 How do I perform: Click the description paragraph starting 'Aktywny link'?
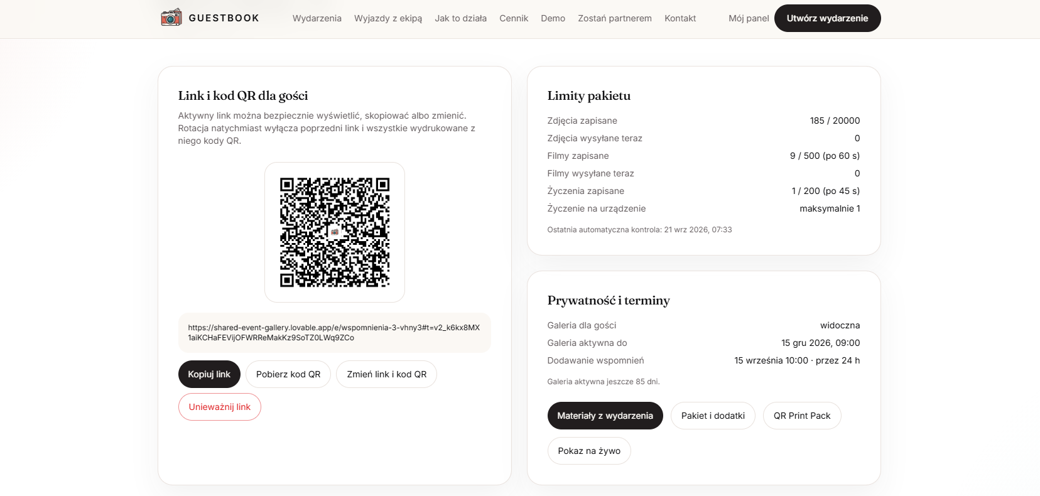327,128
